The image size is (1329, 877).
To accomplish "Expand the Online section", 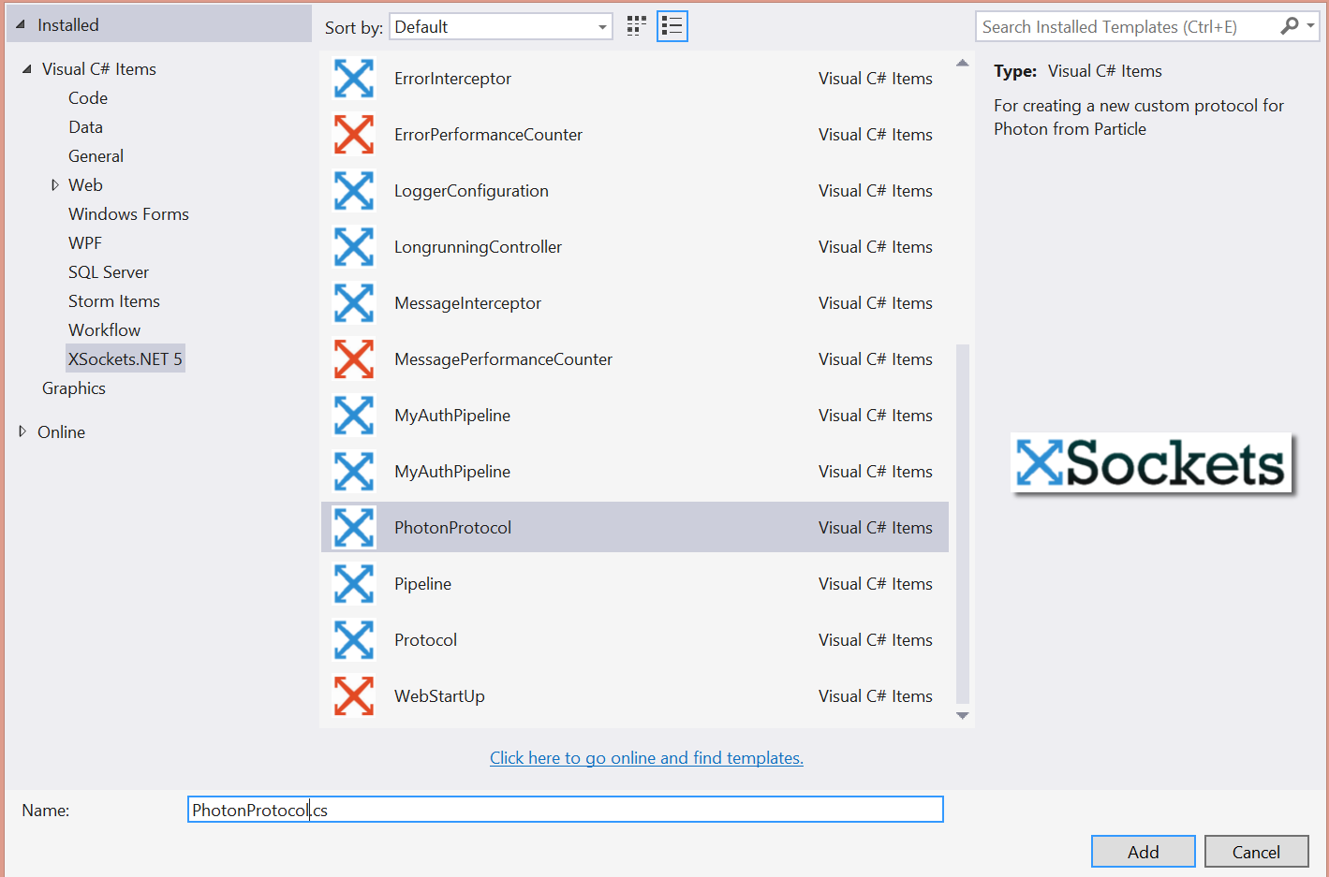I will point(22,431).
